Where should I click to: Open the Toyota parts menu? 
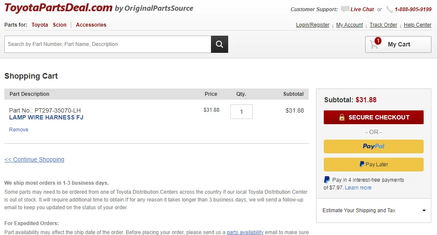pyautogui.click(x=40, y=25)
